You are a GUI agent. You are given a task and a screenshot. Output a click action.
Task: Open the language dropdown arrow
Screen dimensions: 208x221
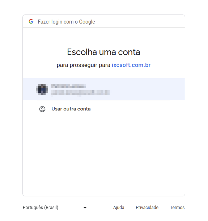point(85,208)
